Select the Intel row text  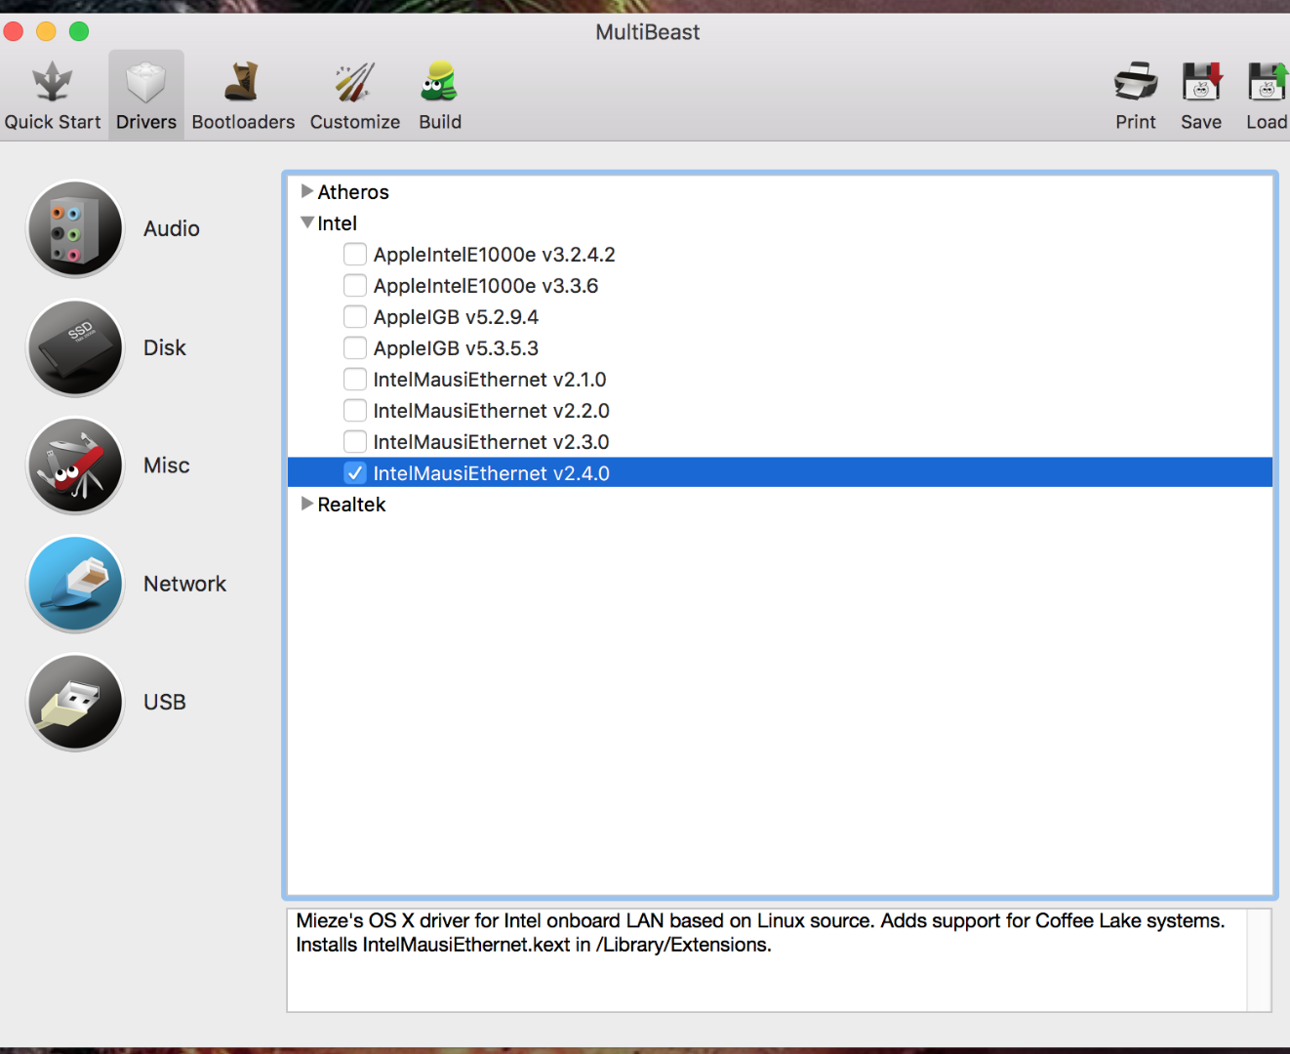click(x=338, y=223)
